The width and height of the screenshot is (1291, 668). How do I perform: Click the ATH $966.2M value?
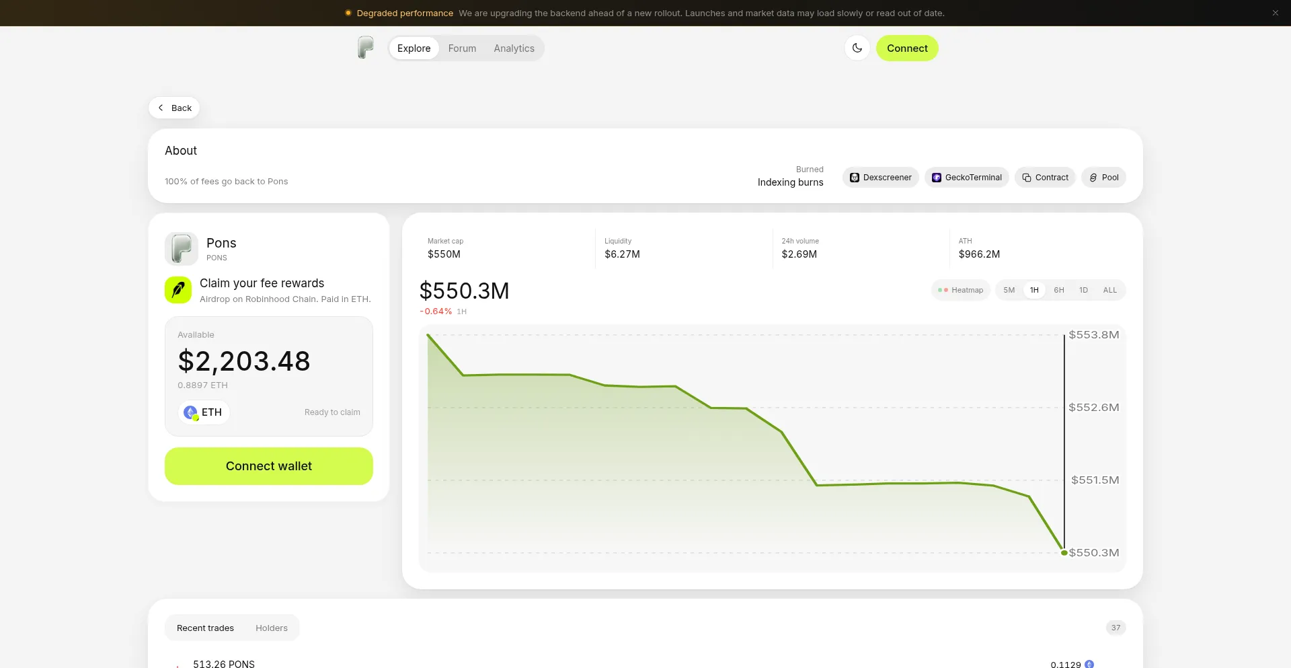click(x=979, y=254)
